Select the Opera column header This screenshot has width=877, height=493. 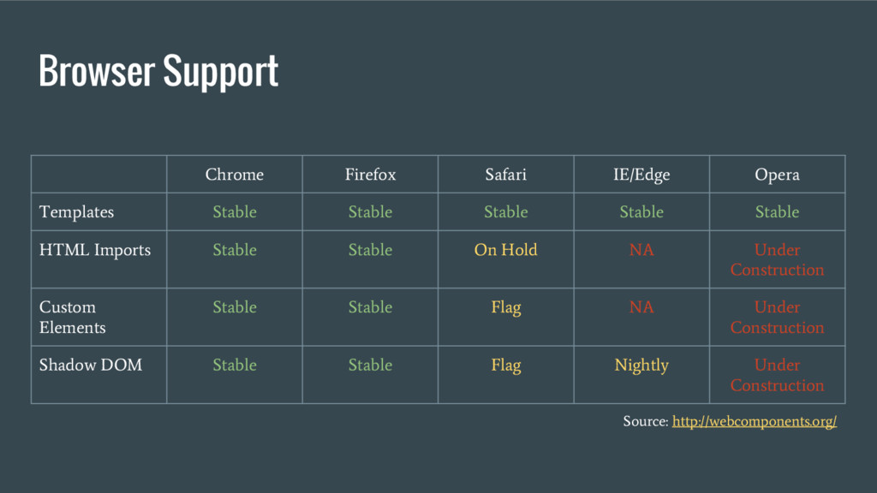[777, 175]
